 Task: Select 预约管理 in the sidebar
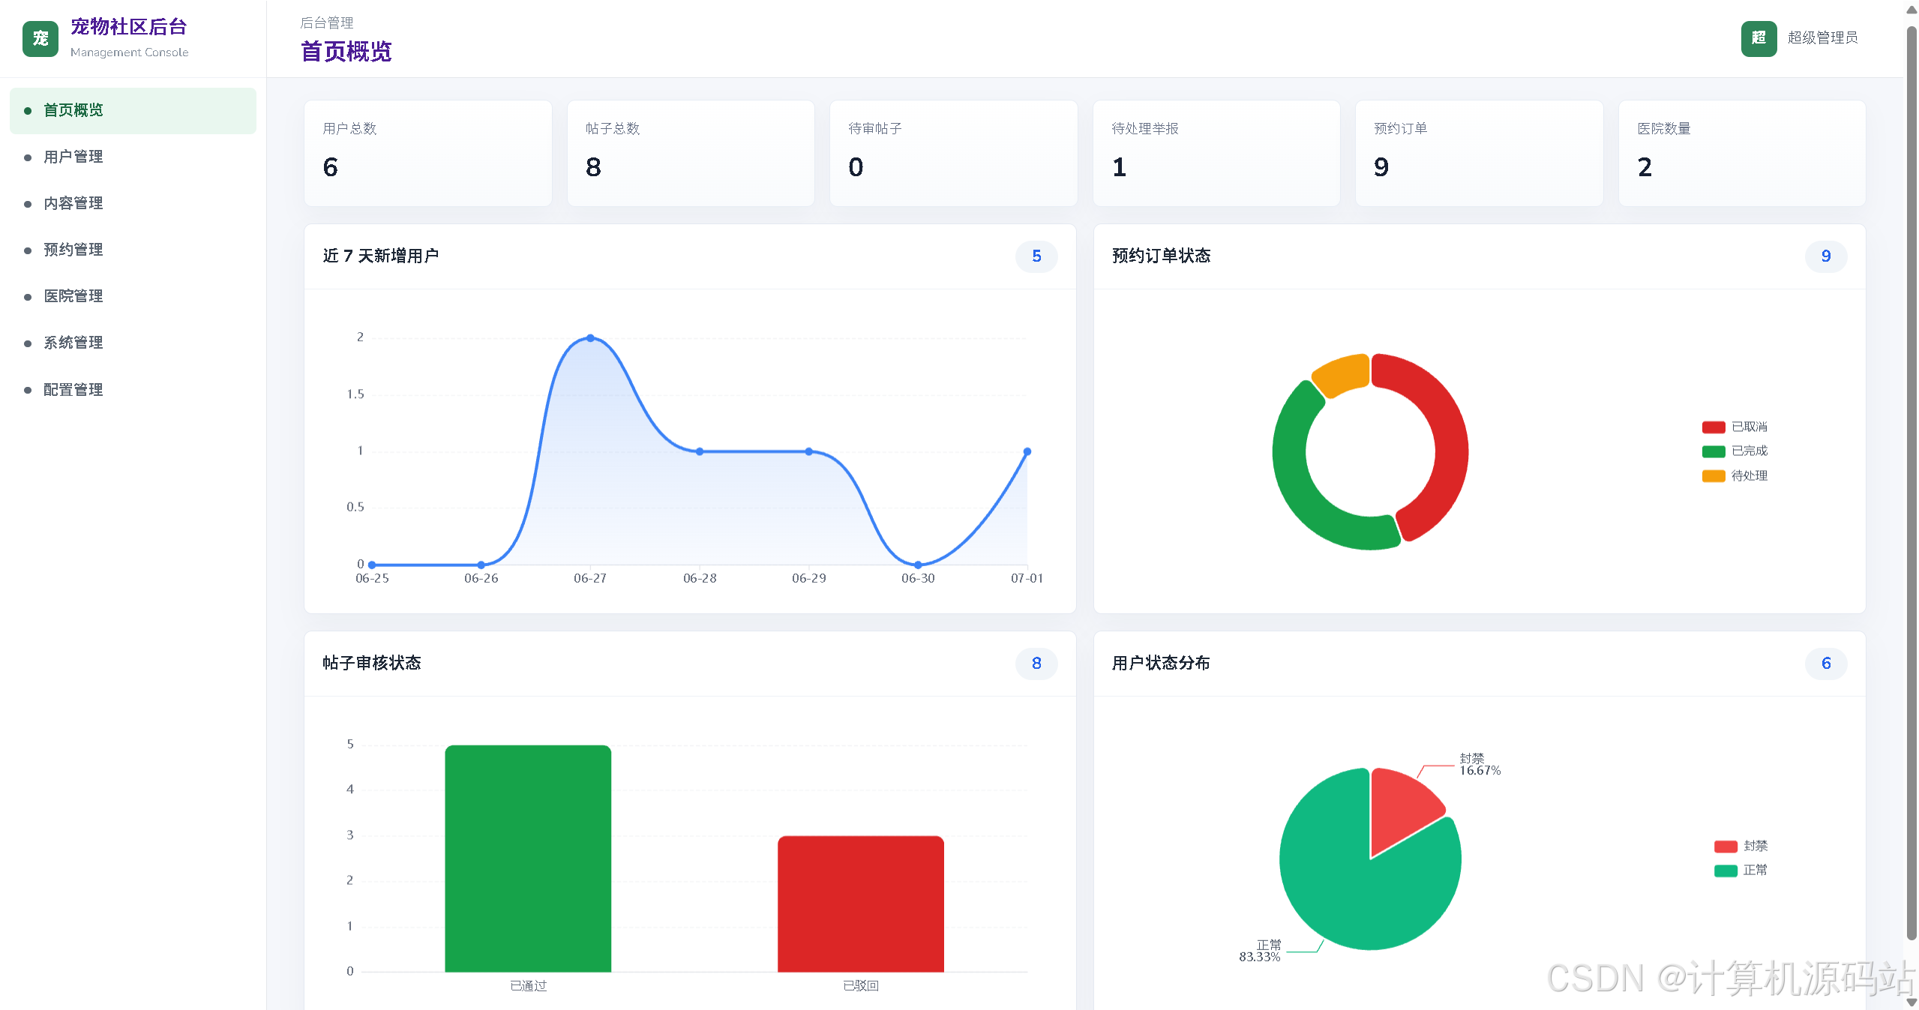(133, 250)
